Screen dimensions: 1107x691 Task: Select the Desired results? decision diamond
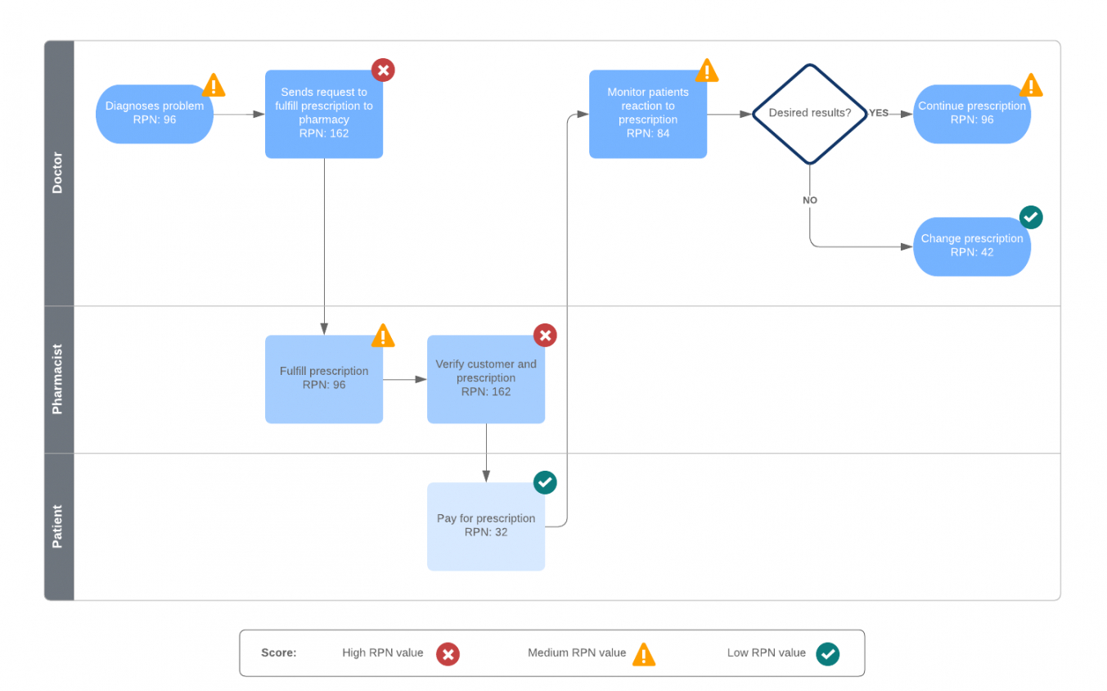[x=809, y=114]
